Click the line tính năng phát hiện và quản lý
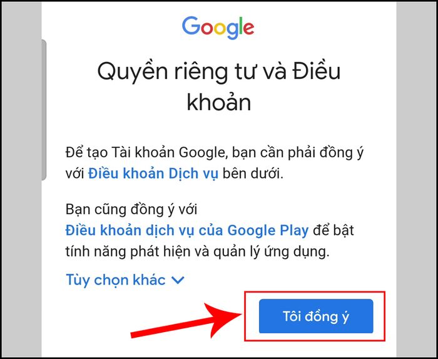The width and height of the screenshot is (438, 359). (x=197, y=252)
